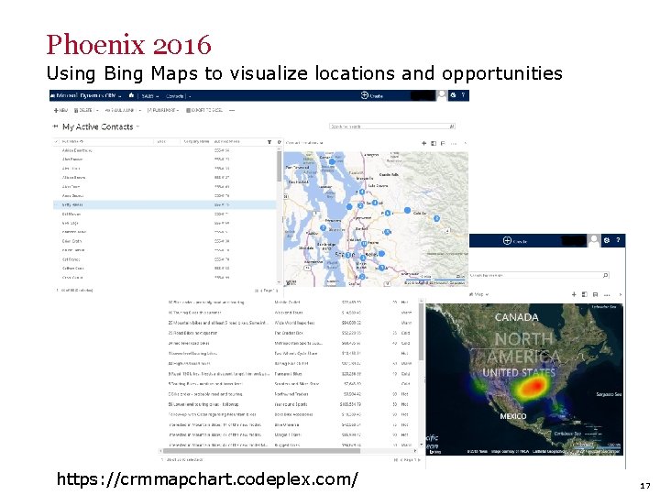Open the My Active Contacts view selector

click(x=101, y=126)
